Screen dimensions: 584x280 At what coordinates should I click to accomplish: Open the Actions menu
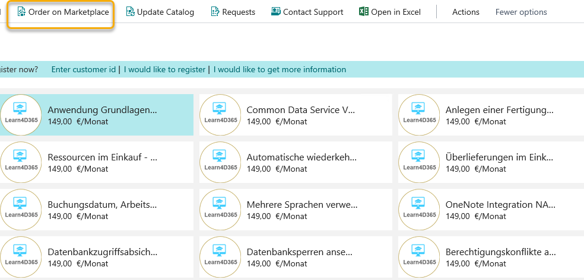(x=465, y=12)
